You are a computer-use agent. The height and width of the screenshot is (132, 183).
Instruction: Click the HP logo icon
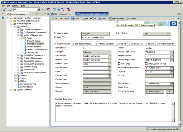(174, 24)
